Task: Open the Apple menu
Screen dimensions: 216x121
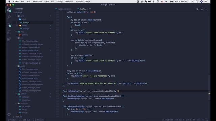Action: pyautogui.click(x=9, y=1)
